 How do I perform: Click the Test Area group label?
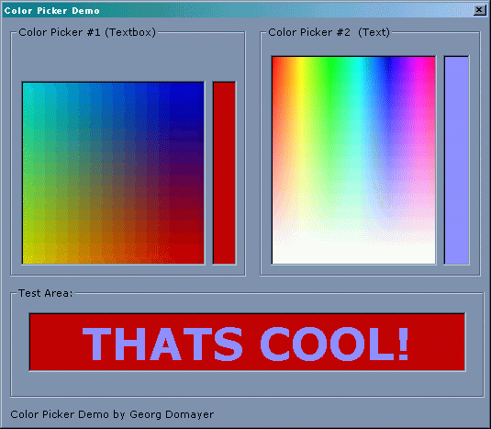[45, 293]
